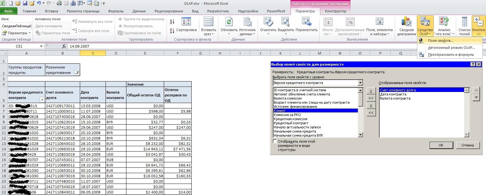Open the Name Box dropdown arrow

[x=41, y=46]
